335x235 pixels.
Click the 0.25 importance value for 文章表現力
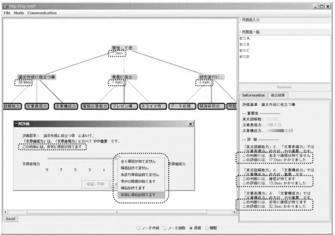coord(278,125)
